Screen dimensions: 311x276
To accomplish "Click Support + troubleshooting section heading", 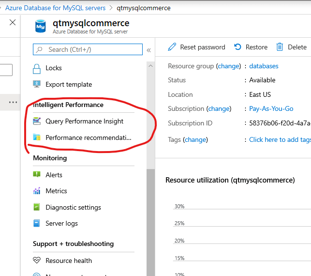I will [74, 244].
